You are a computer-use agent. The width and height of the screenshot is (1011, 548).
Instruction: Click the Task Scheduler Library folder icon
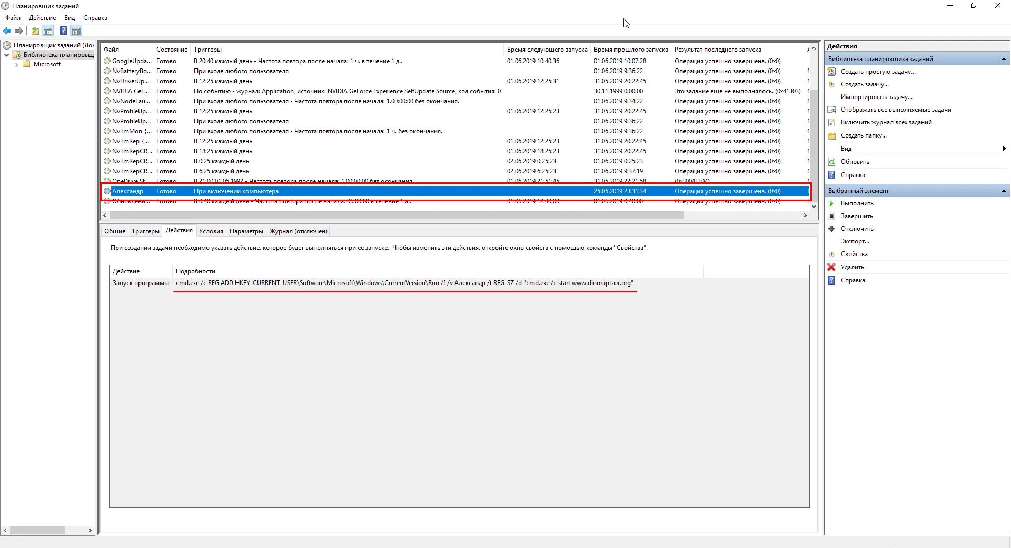pos(17,55)
